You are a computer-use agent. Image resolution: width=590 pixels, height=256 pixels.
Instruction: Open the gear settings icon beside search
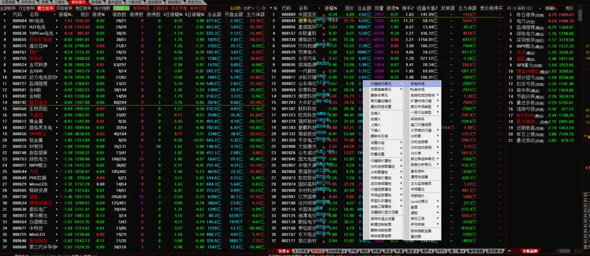[263, 8]
